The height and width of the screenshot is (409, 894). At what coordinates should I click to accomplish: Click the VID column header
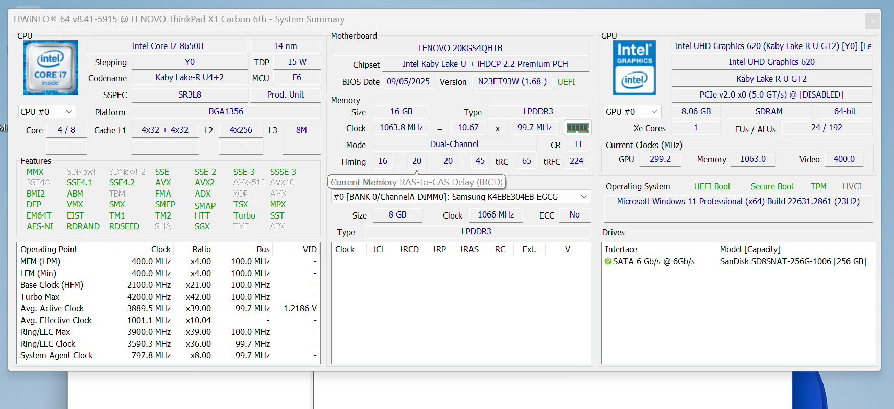pos(296,249)
